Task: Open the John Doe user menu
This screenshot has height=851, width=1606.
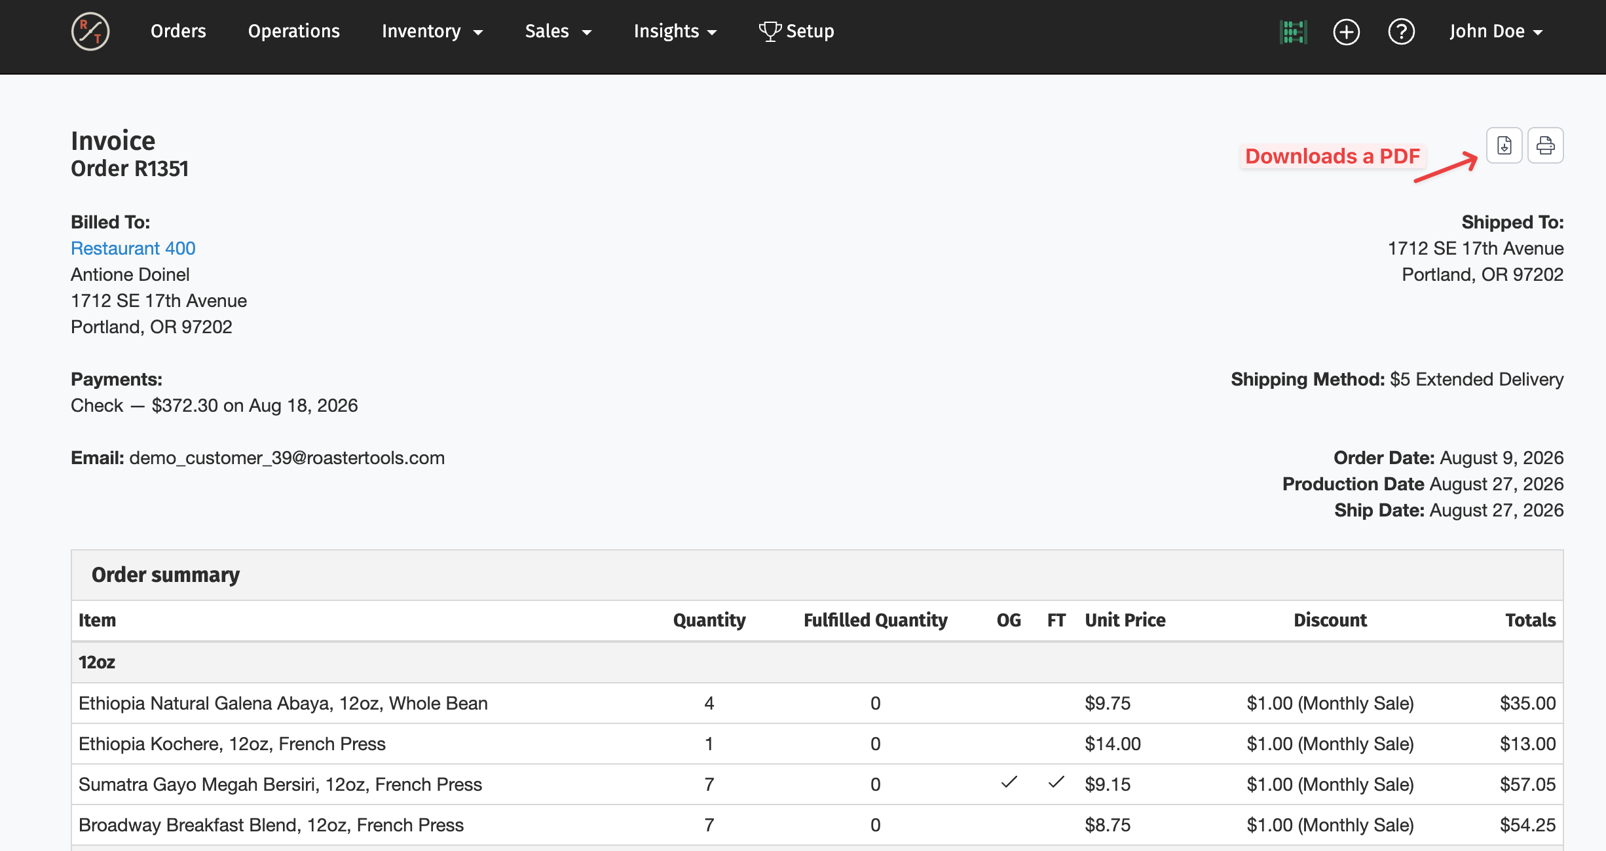Action: (1496, 31)
